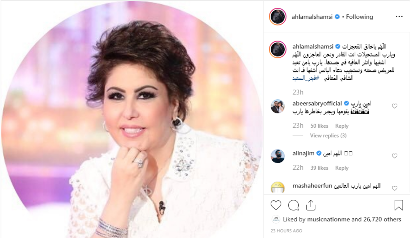Open mashaheerfun's emoji avatar
410x238 pixels.
(x=277, y=187)
